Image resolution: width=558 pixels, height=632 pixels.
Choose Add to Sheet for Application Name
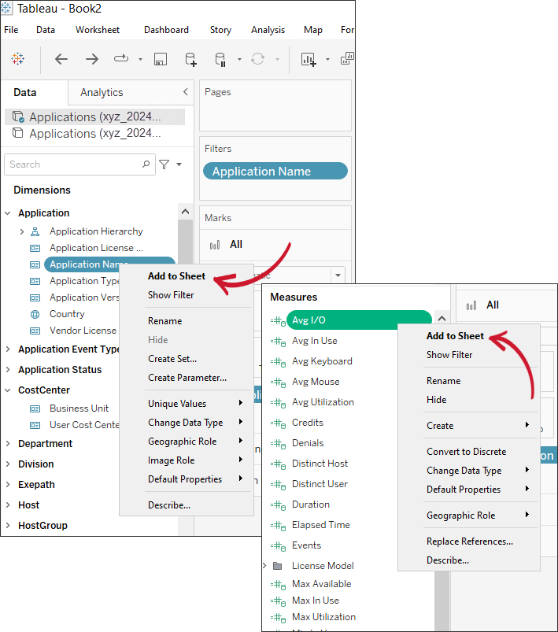tap(176, 276)
